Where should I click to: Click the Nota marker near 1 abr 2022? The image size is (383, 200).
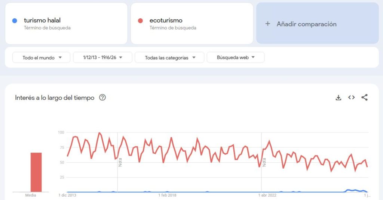pos(264,162)
